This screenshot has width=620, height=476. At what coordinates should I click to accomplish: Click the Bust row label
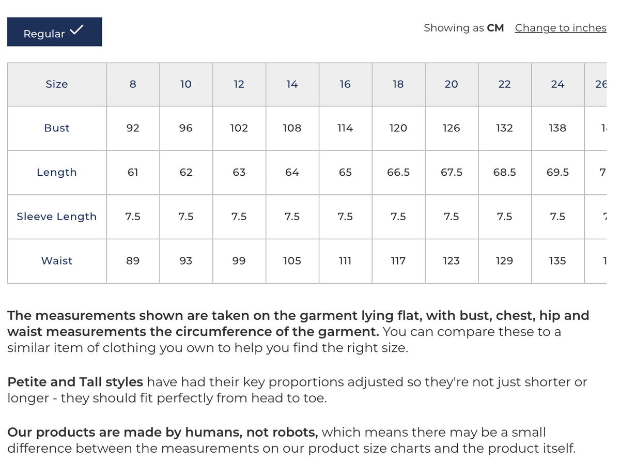click(57, 128)
